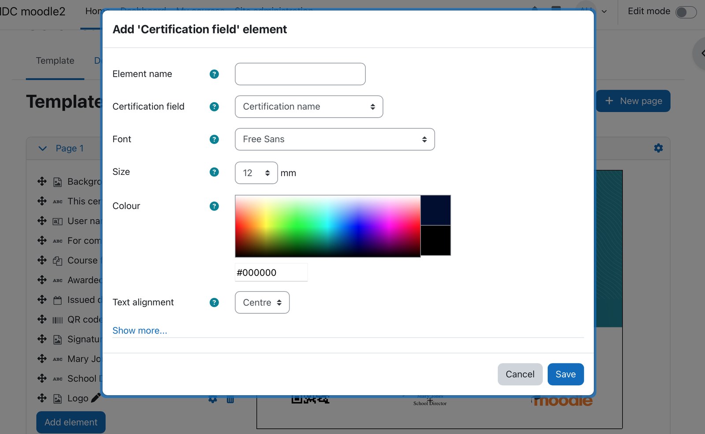Open Page 1 settings gear
This screenshot has height=434, width=705.
(x=658, y=148)
